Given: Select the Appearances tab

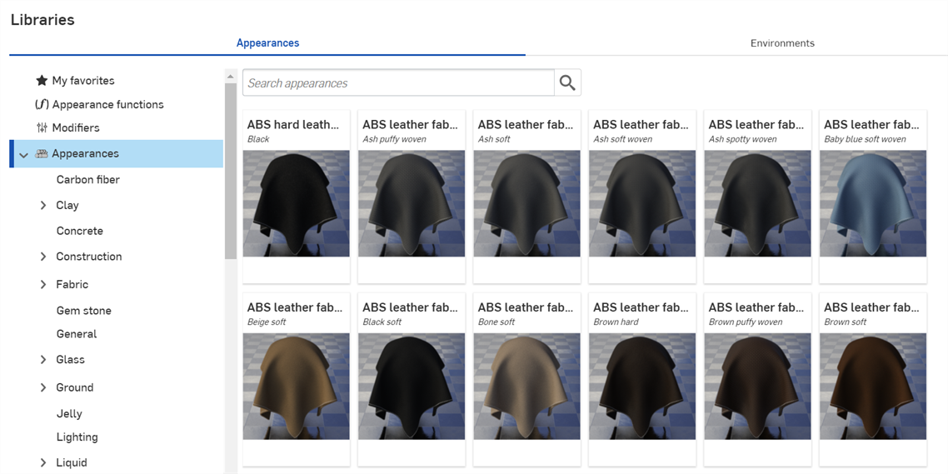Looking at the screenshot, I should click(267, 43).
